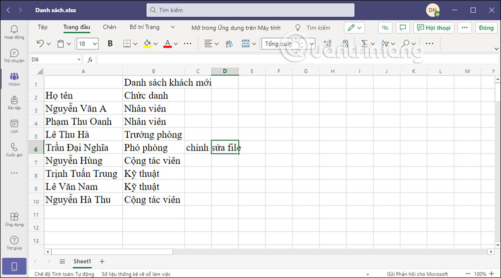Click Gửi Phản hồi cho Microsoft link
Screen dimensions: 501x278
point(417,274)
